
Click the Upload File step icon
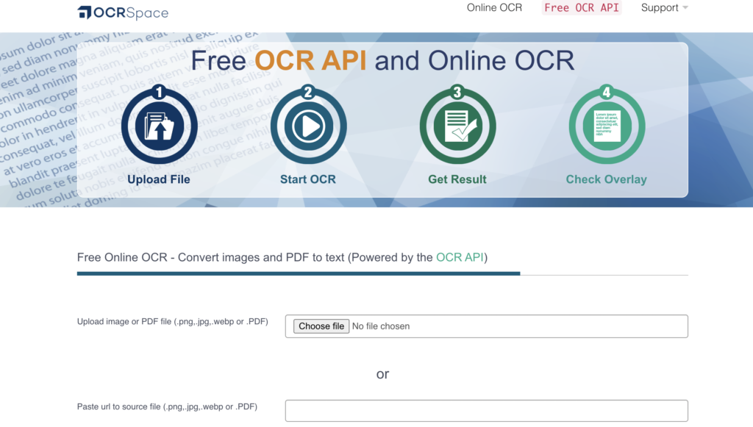160,125
